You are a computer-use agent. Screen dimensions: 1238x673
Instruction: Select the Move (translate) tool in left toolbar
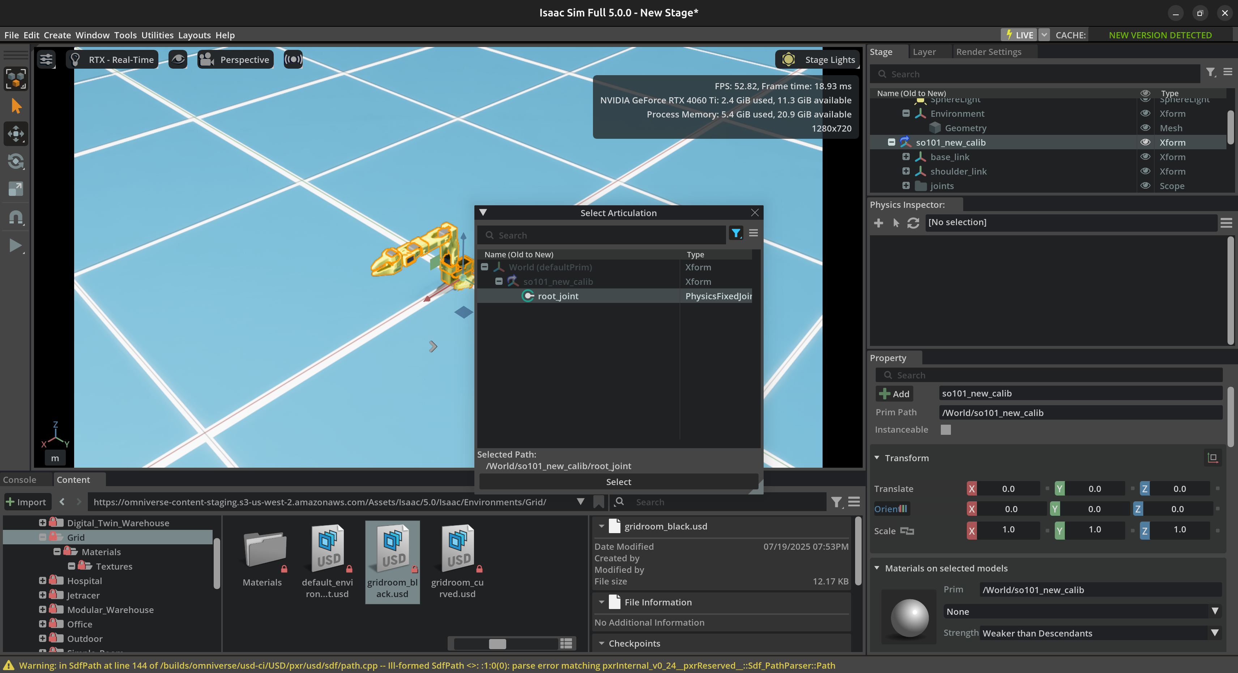(x=16, y=134)
